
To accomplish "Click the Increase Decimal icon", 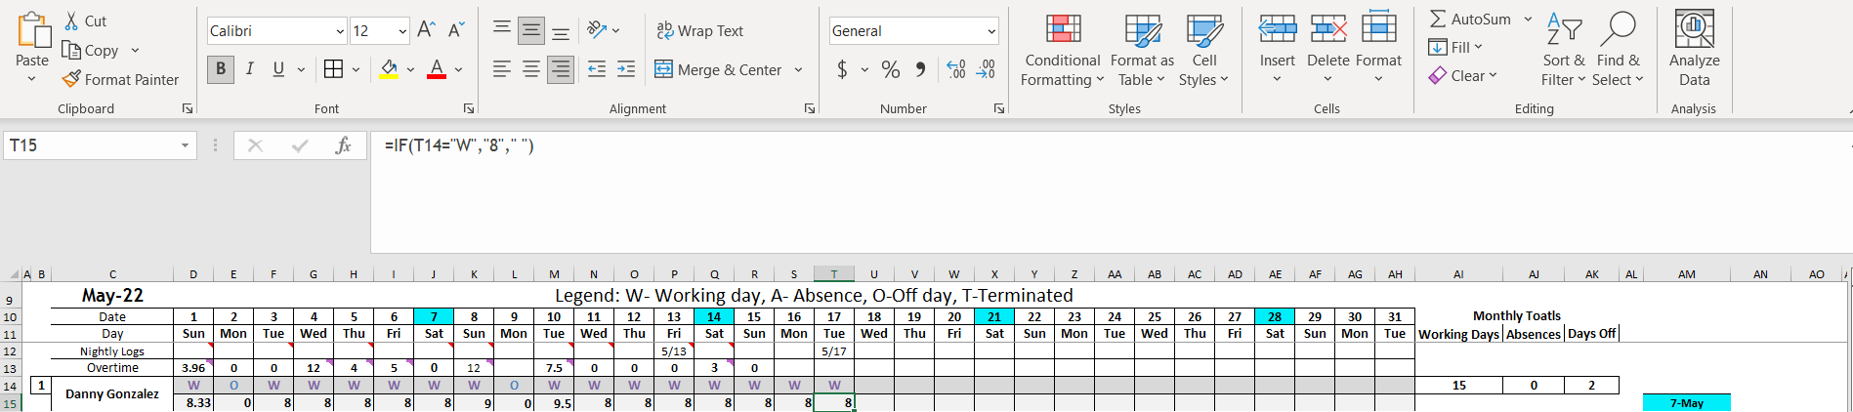I will pos(956,69).
